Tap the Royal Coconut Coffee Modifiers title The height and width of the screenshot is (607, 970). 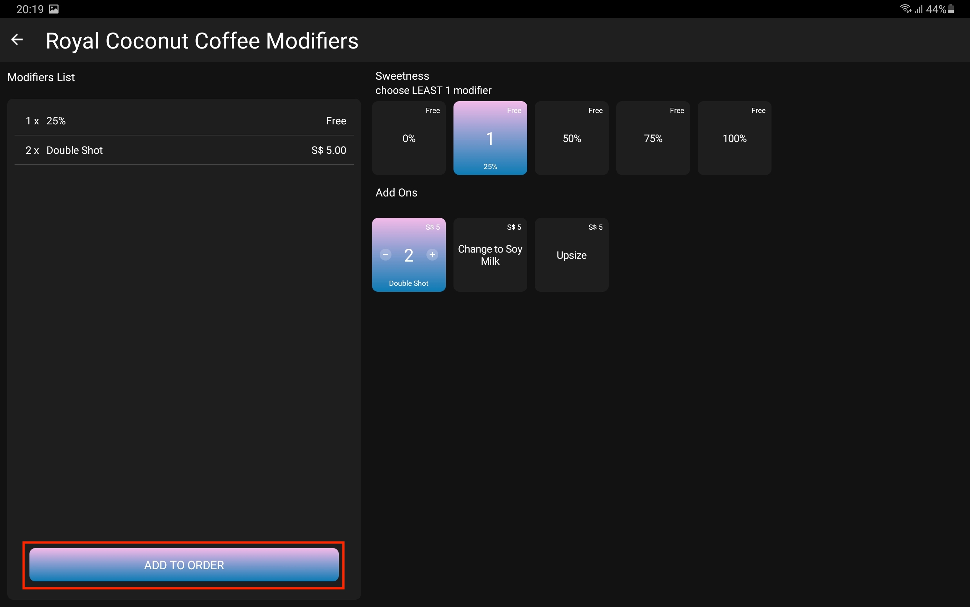202,41
